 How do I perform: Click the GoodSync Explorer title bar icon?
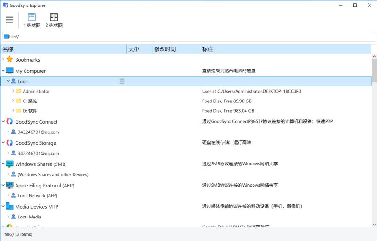coord(5,5)
